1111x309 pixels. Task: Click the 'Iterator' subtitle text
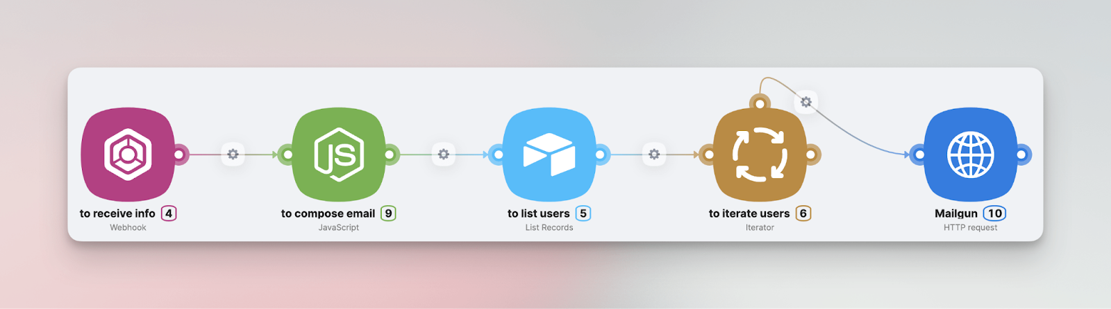coord(760,227)
